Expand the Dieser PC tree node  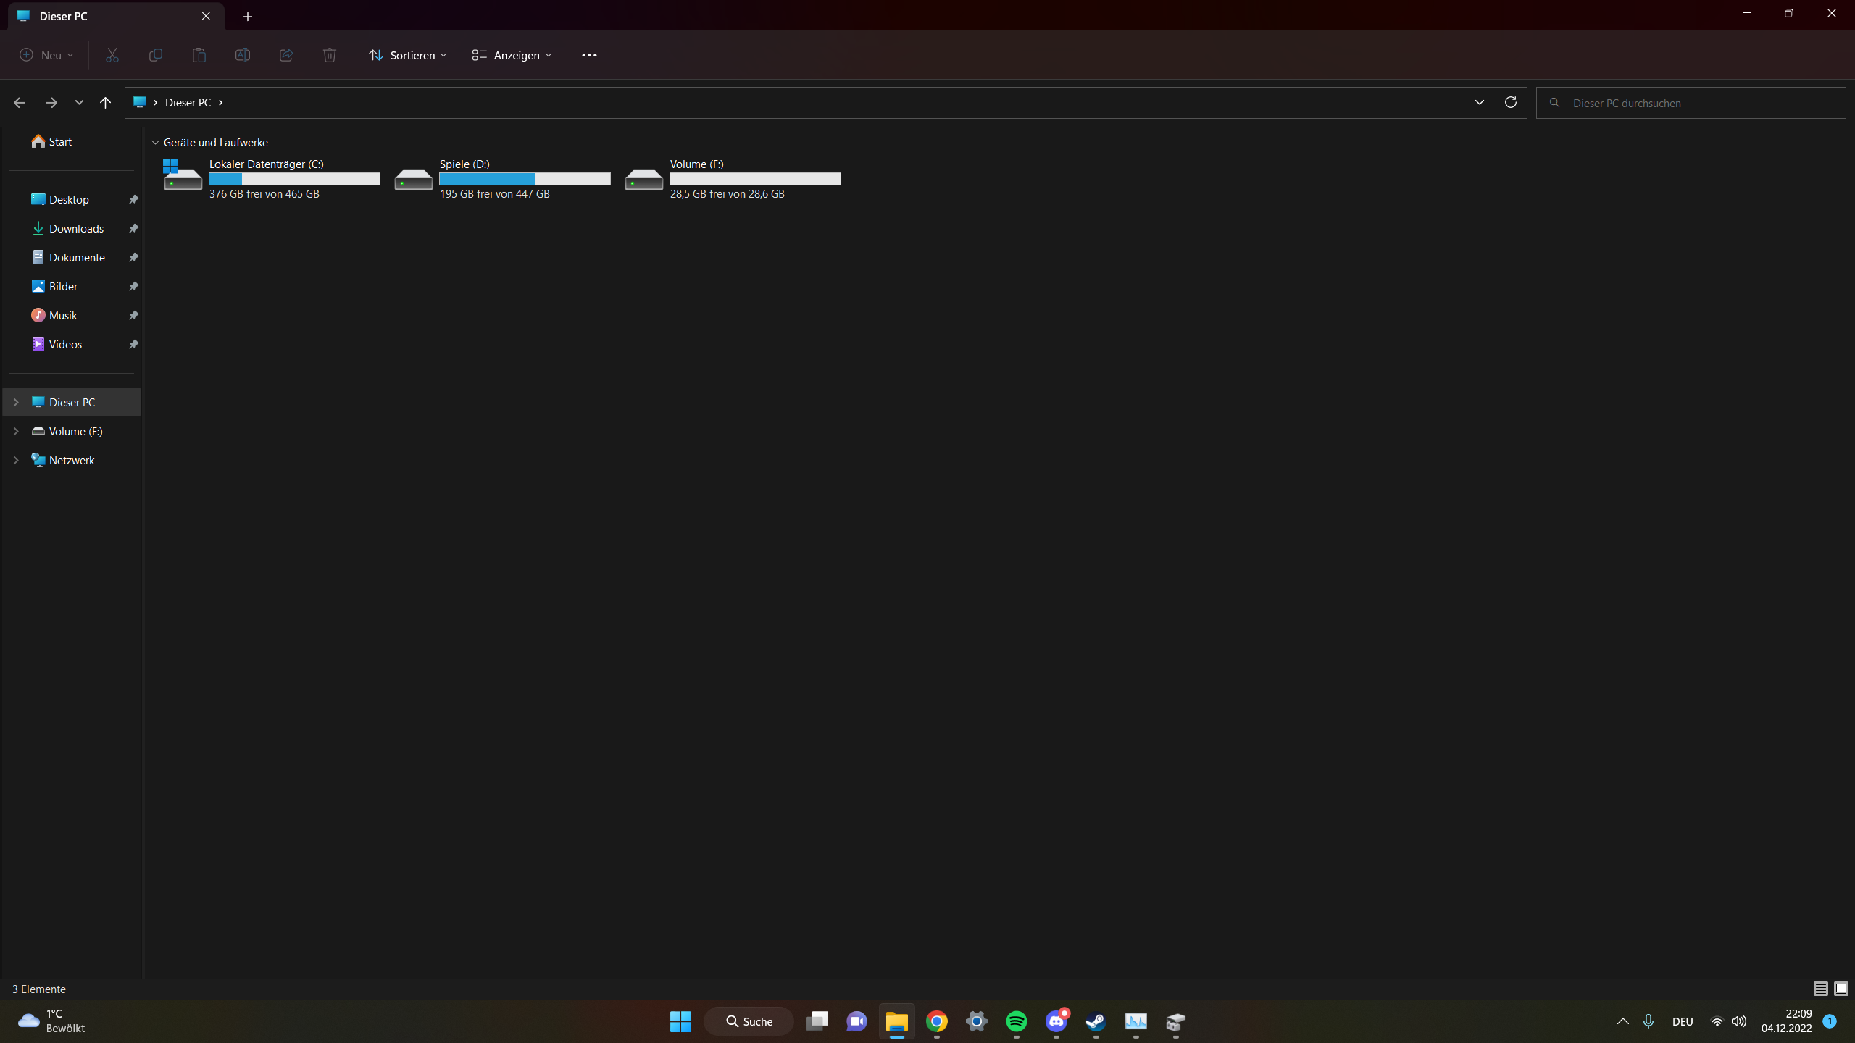tap(16, 402)
